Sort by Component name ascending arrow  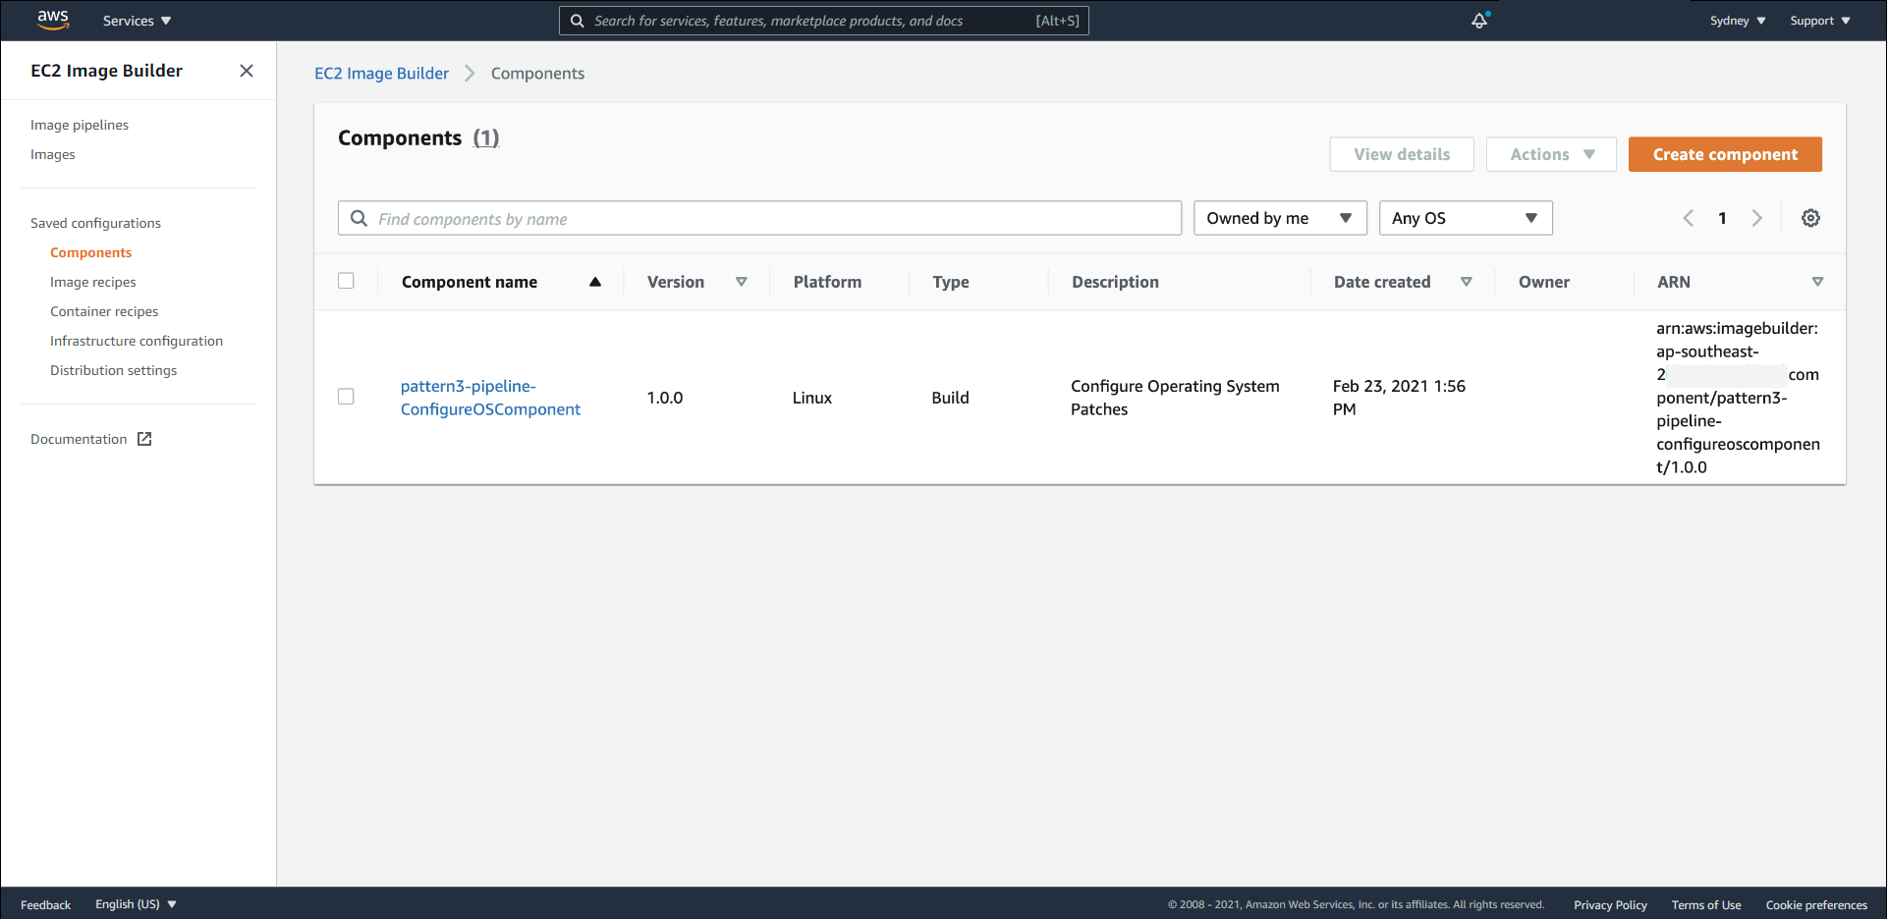pyautogui.click(x=595, y=282)
